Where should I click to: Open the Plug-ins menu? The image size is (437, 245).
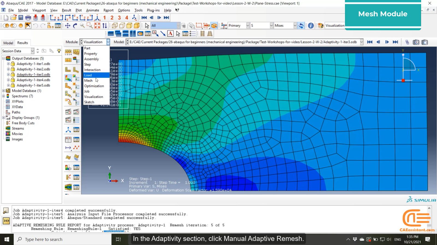153,10
